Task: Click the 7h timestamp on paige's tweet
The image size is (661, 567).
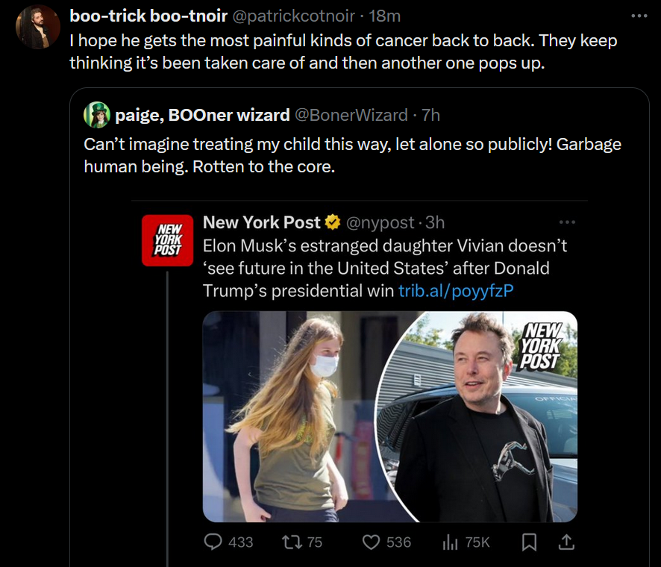Action: 430,115
